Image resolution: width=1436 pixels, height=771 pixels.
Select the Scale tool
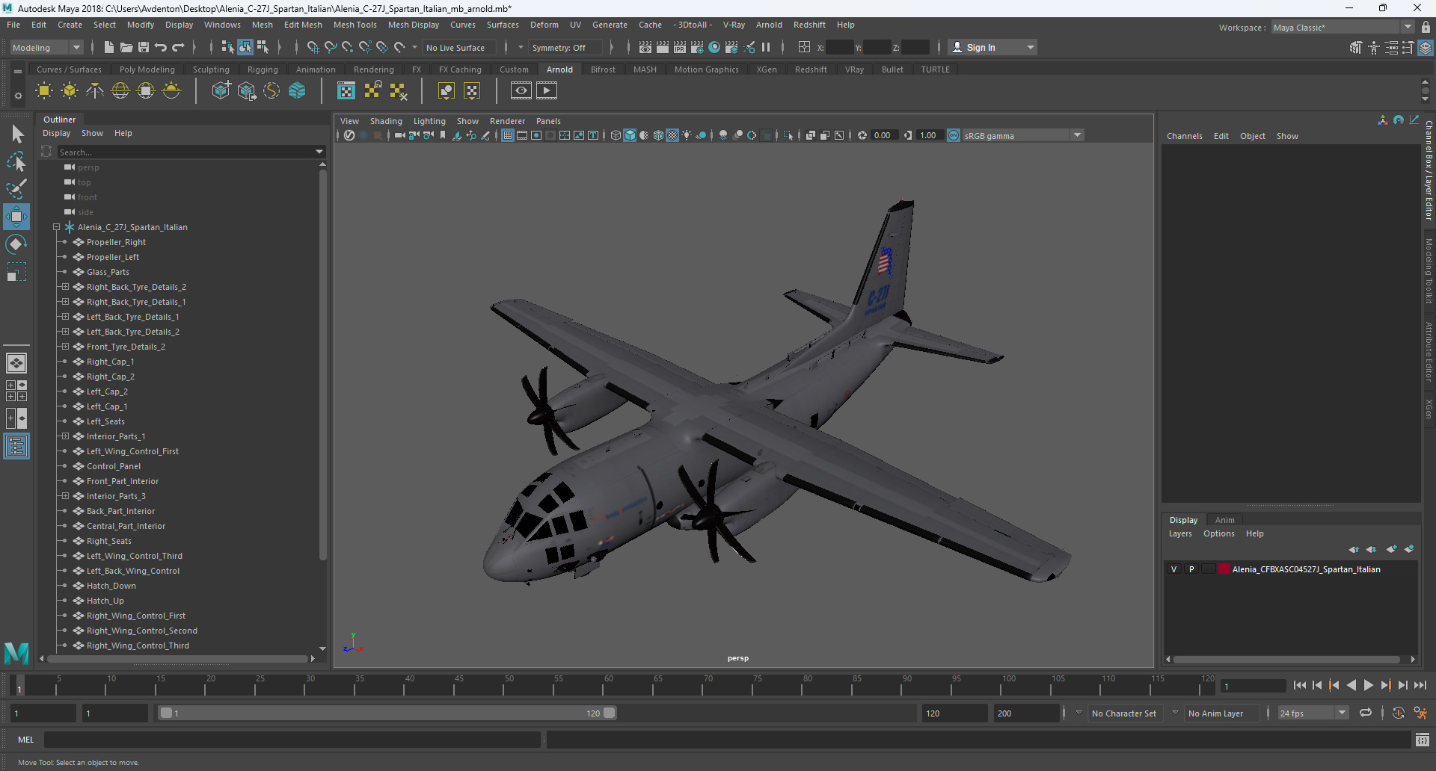pyautogui.click(x=16, y=272)
